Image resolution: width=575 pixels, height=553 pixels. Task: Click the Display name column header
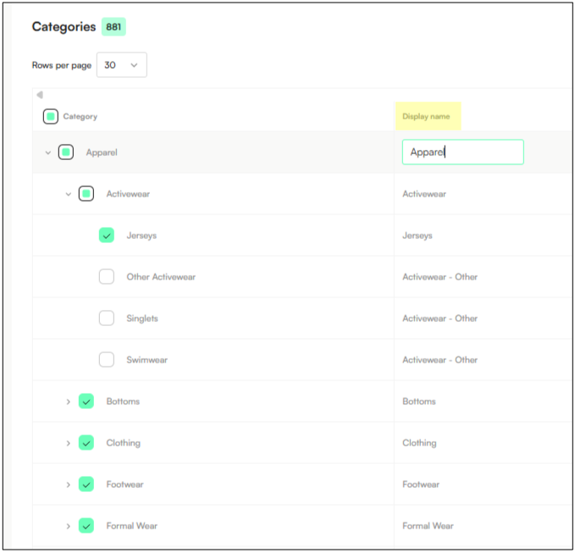point(427,117)
